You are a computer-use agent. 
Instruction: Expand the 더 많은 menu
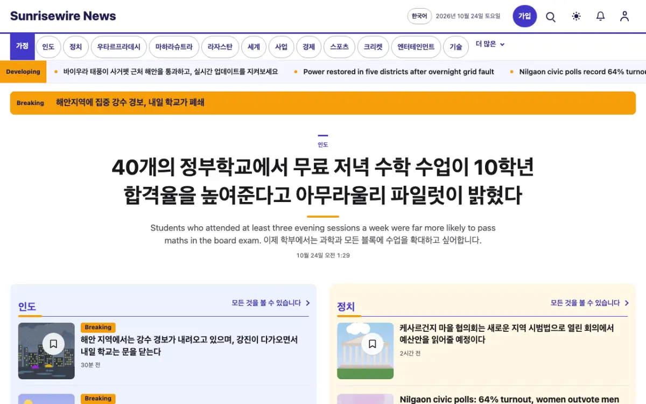pos(490,44)
